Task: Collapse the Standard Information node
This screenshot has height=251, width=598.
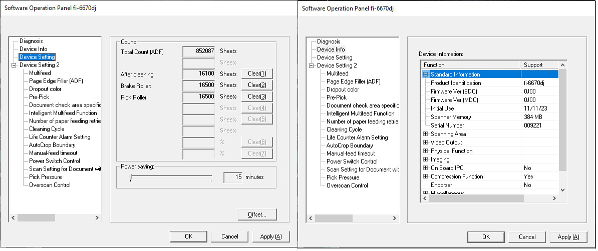Action: pyautogui.click(x=426, y=74)
